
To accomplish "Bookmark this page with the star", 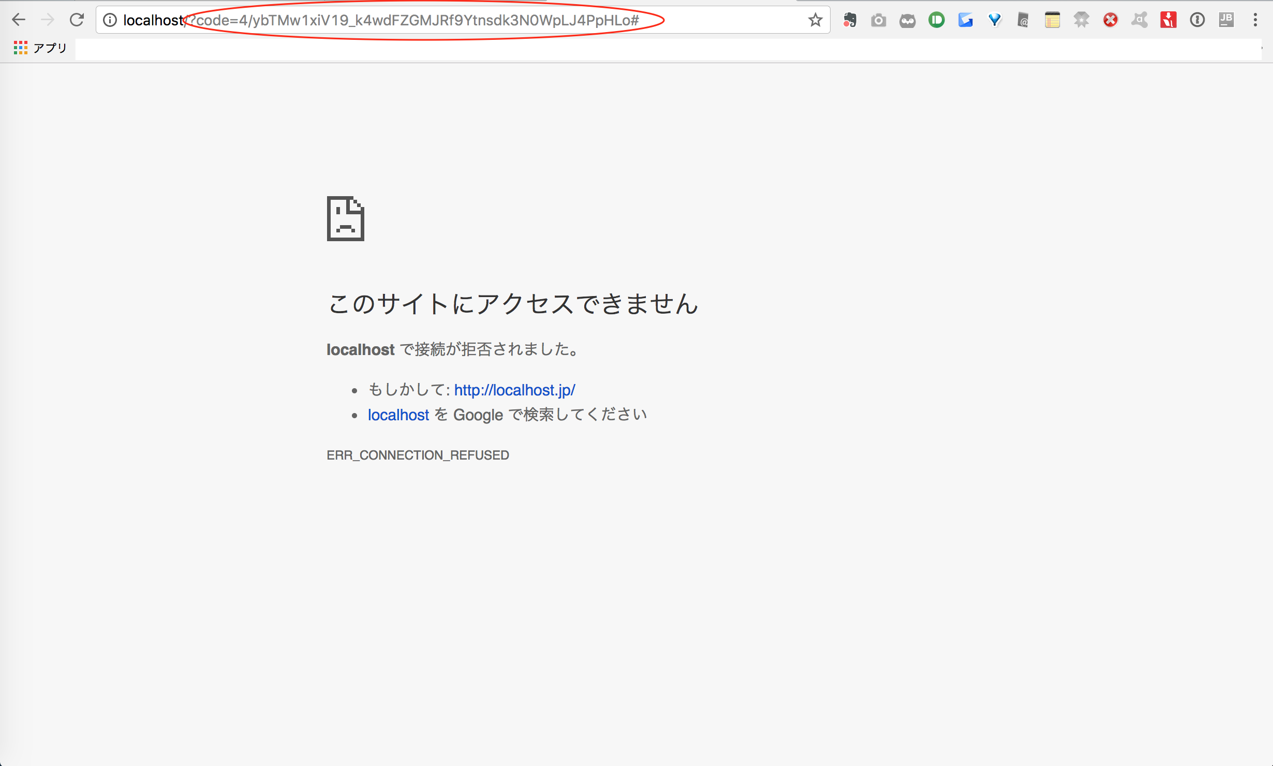I will point(815,20).
